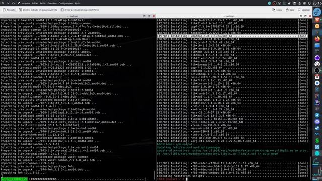Open Discord from dock
The height and width of the screenshot is (181, 322).
coord(317,122)
